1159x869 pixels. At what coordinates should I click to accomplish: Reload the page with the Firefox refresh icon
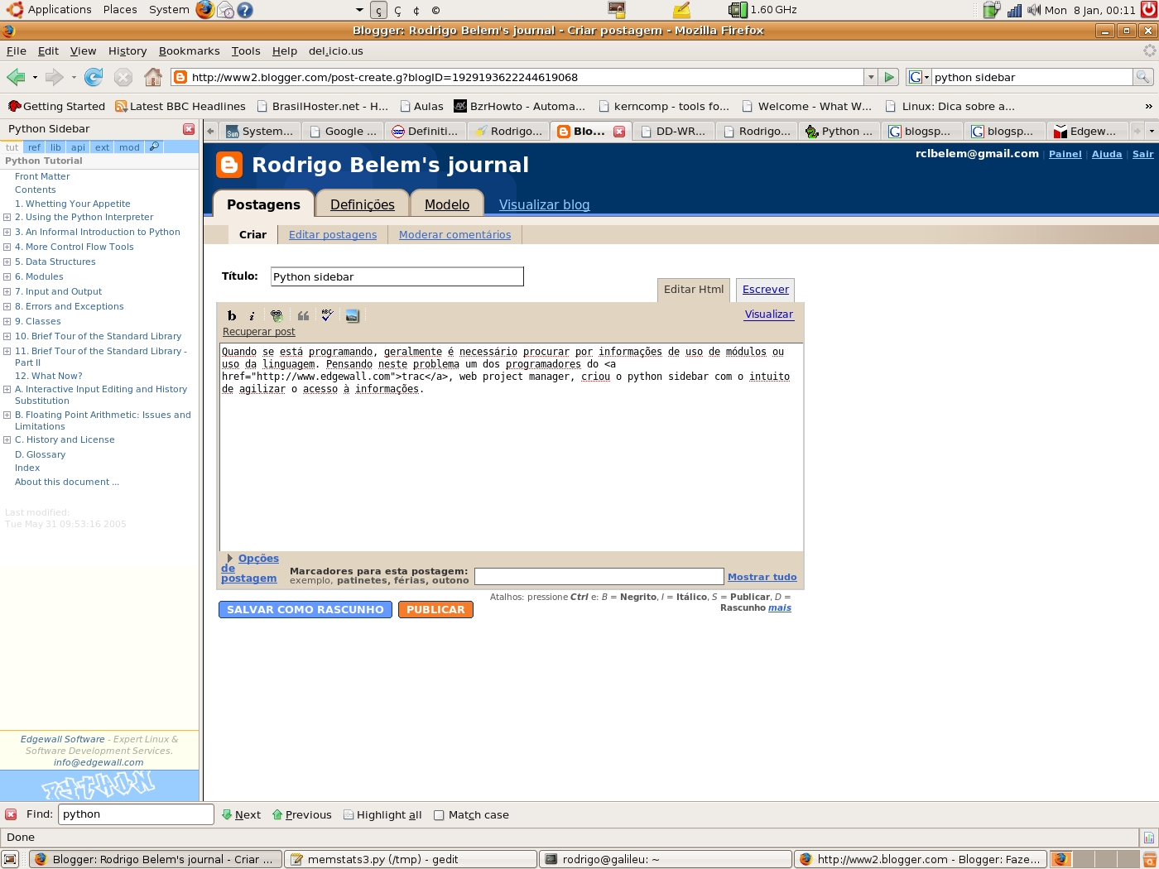[94, 77]
